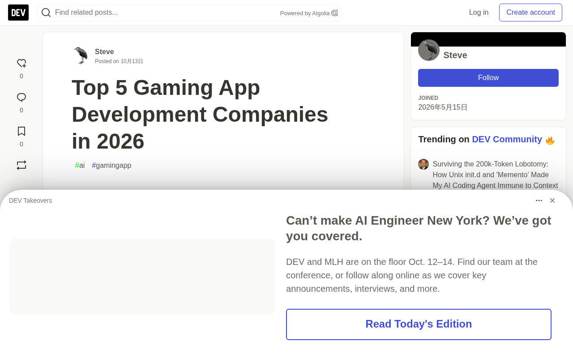Click the joined date 2026年5月15日
This screenshot has width=573, height=358.
click(443, 107)
